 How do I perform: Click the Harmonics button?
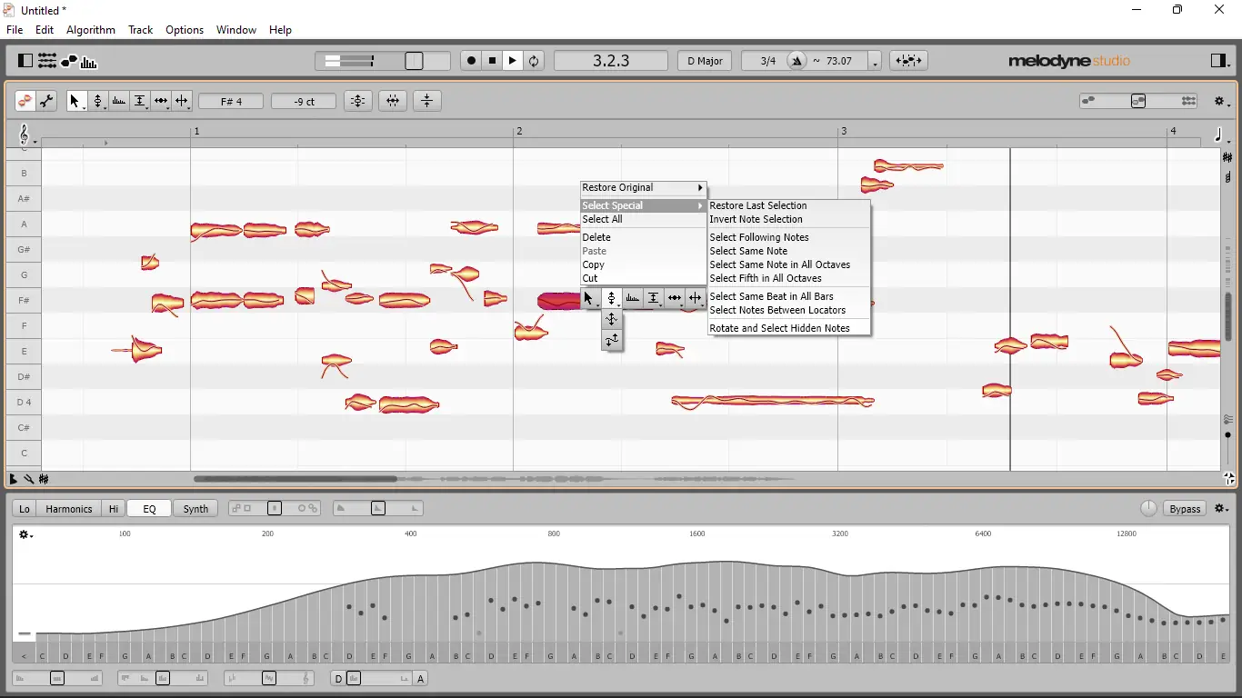click(x=69, y=509)
